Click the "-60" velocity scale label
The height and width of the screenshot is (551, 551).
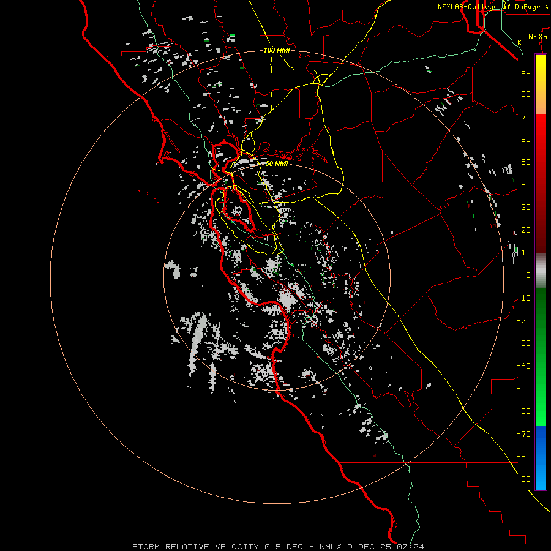[x=523, y=411]
